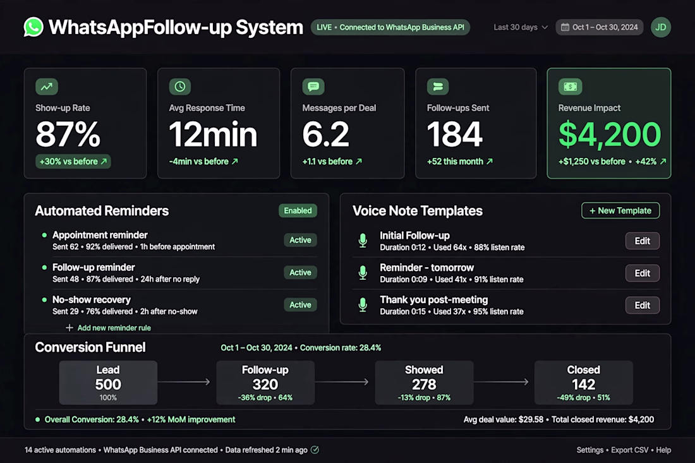Edit the Initial Follow-up voice template

click(643, 241)
